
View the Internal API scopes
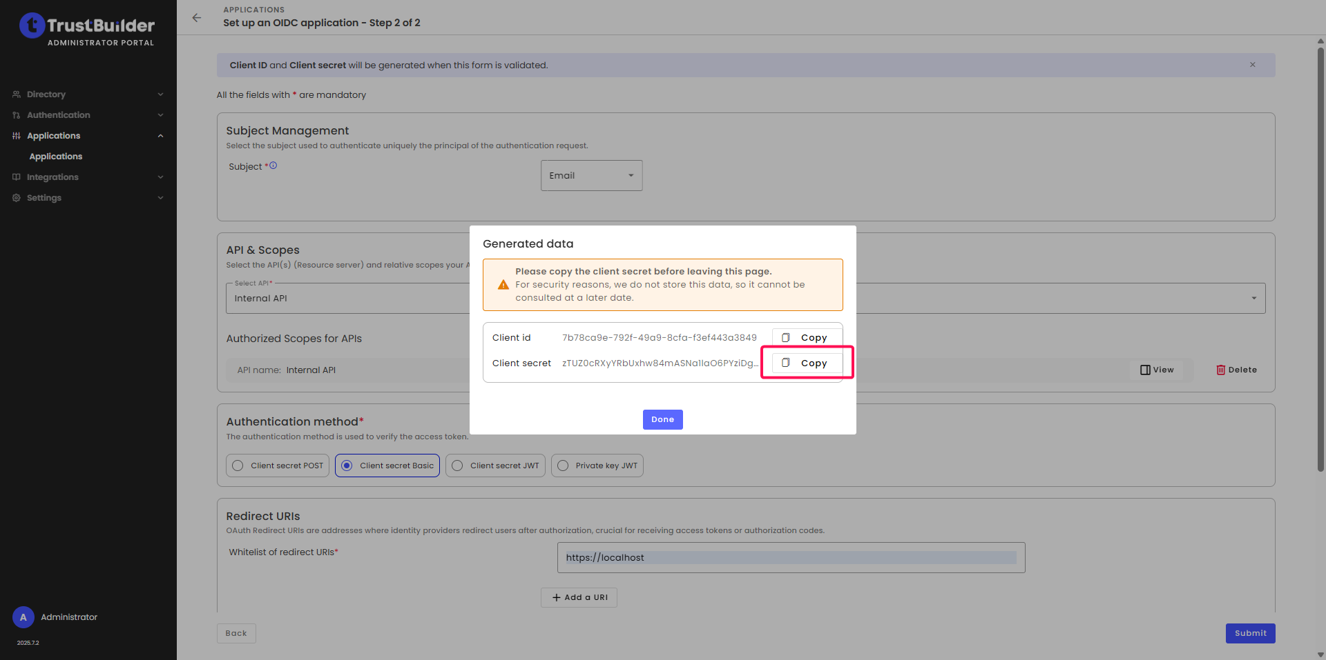click(x=1157, y=370)
